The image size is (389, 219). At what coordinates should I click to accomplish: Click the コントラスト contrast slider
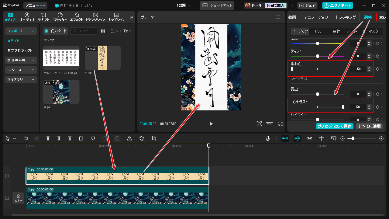[318, 107]
